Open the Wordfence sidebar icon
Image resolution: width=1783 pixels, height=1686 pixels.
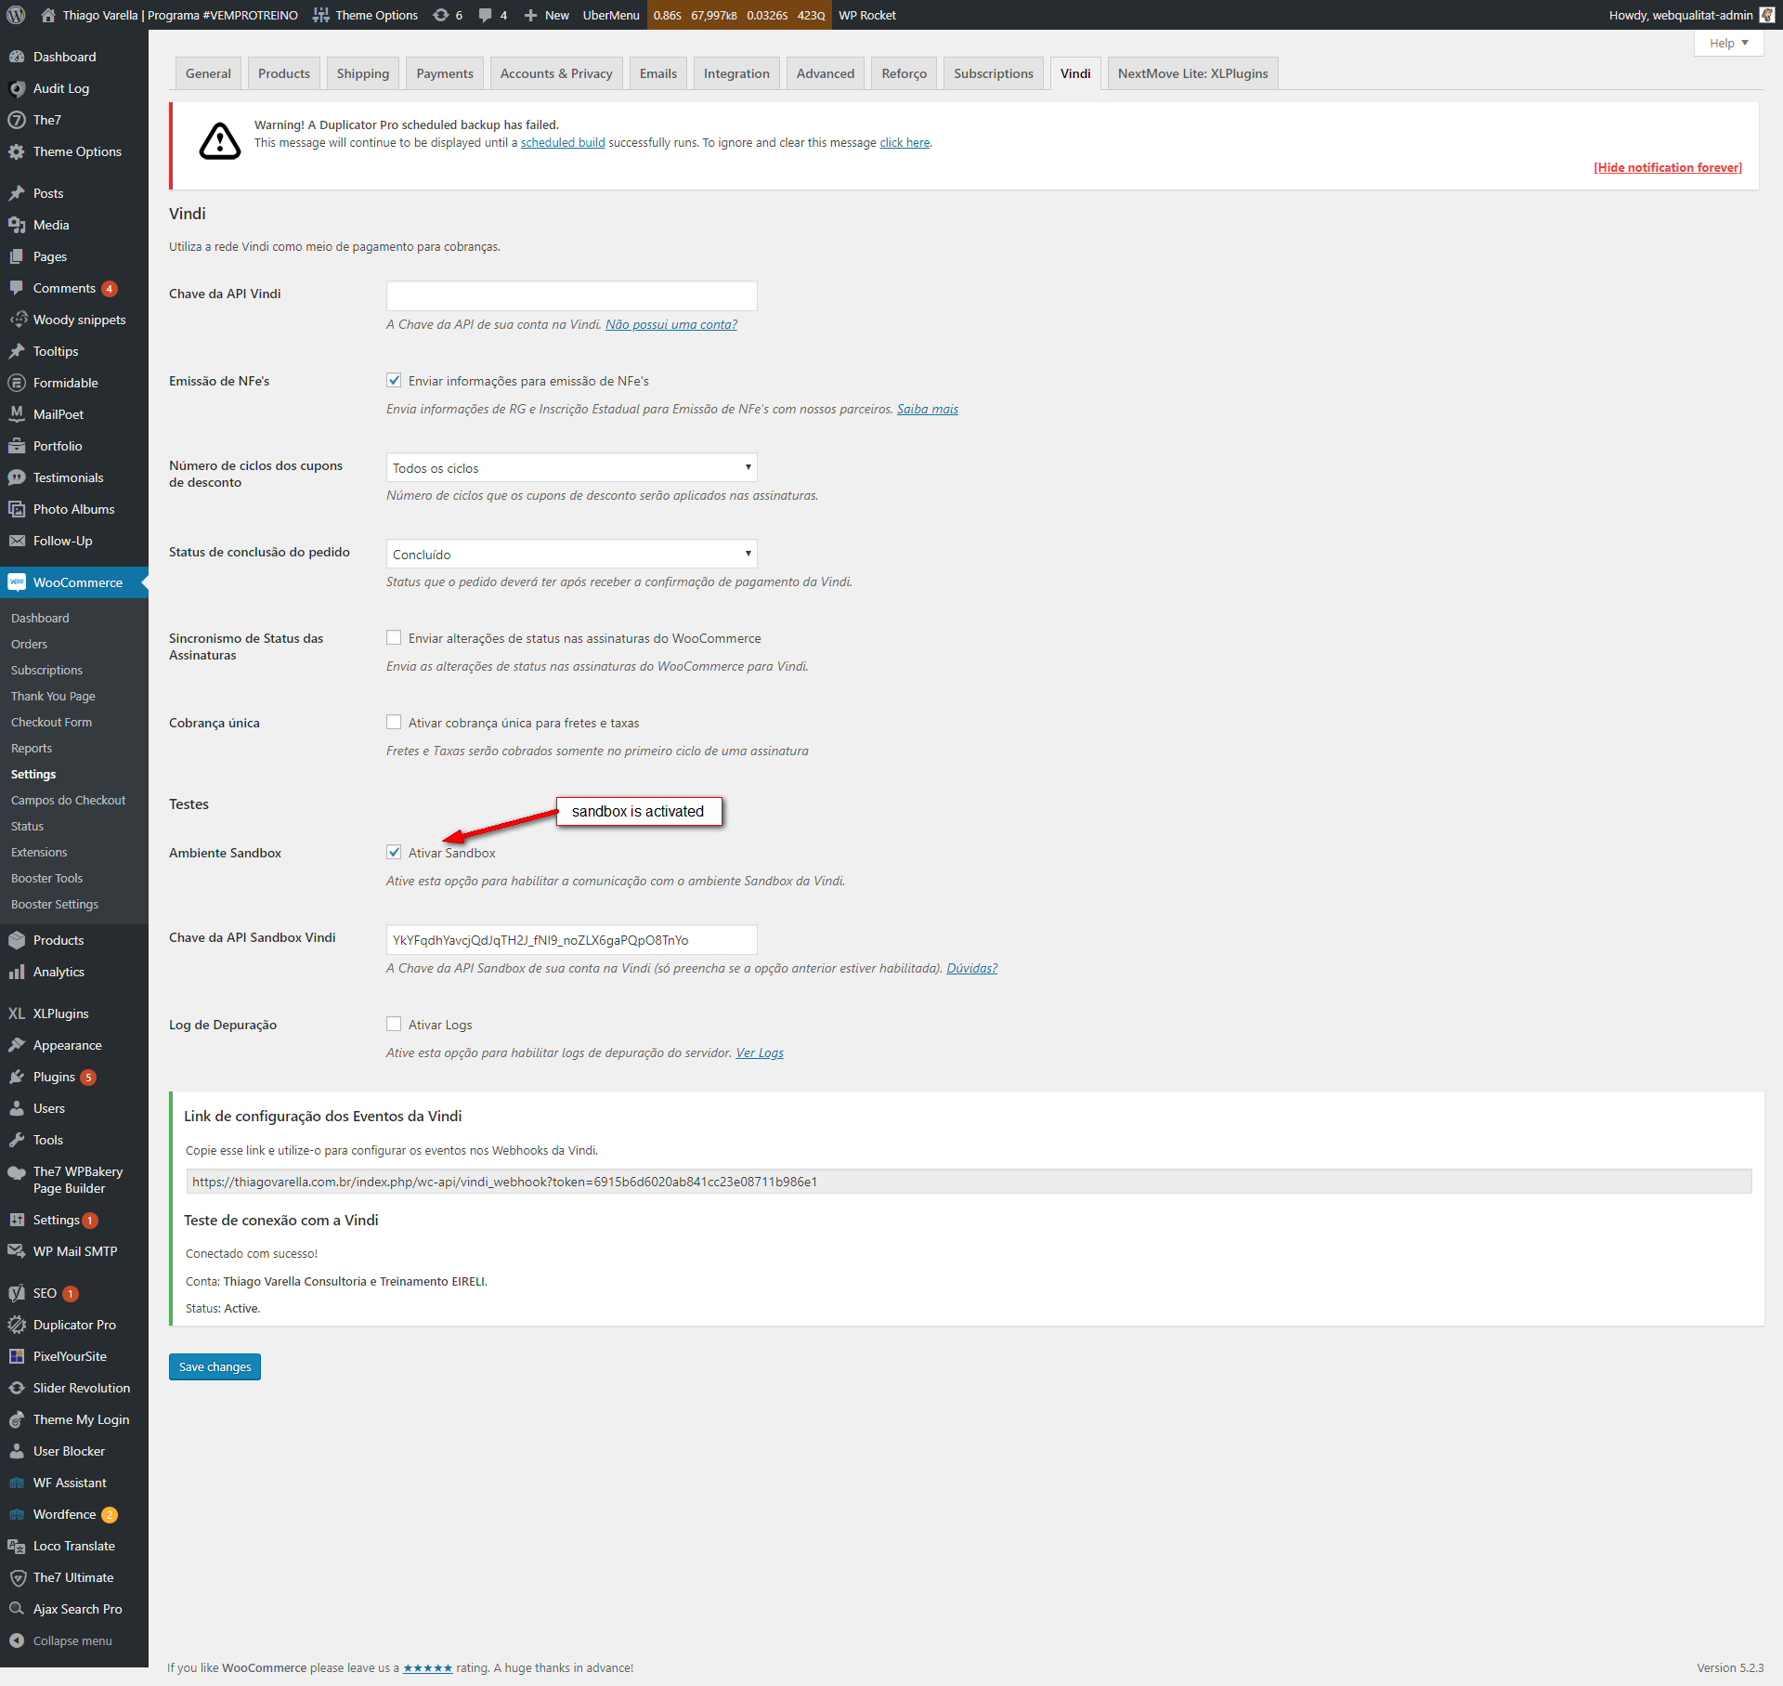pos(17,1514)
